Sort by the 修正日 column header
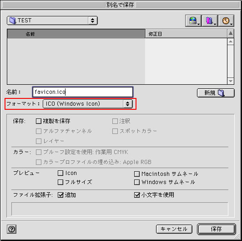 (x=186, y=34)
